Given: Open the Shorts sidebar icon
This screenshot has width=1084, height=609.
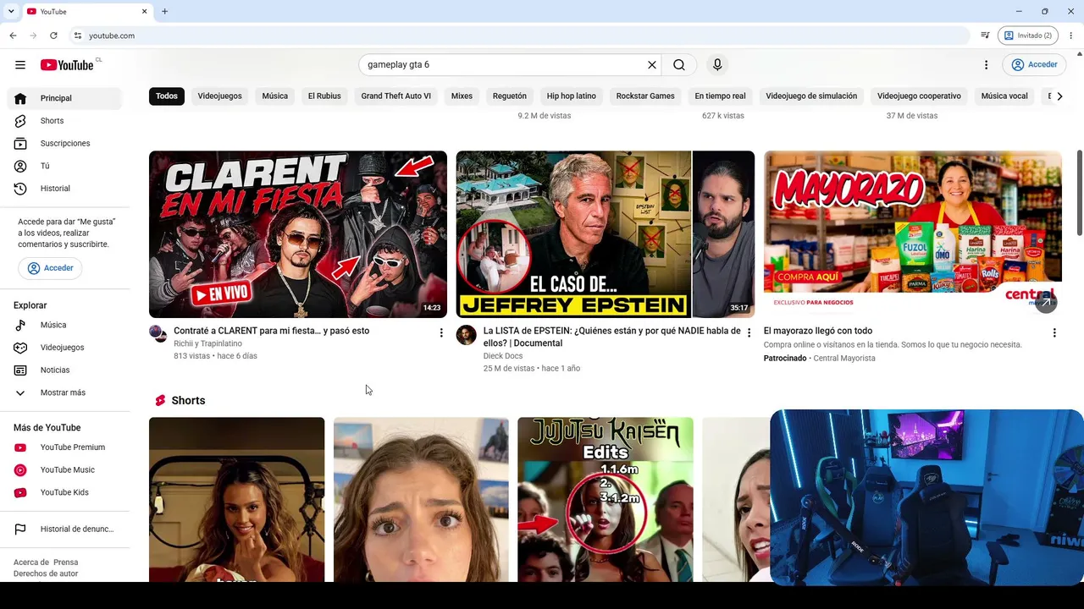Looking at the screenshot, I should [20, 121].
